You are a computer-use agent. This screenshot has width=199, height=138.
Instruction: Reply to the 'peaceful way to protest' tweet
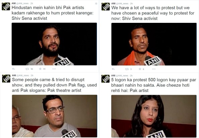click(113, 69)
